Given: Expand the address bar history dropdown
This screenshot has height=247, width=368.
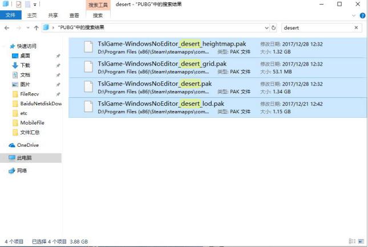Looking at the screenshot, I should (266, 28).
